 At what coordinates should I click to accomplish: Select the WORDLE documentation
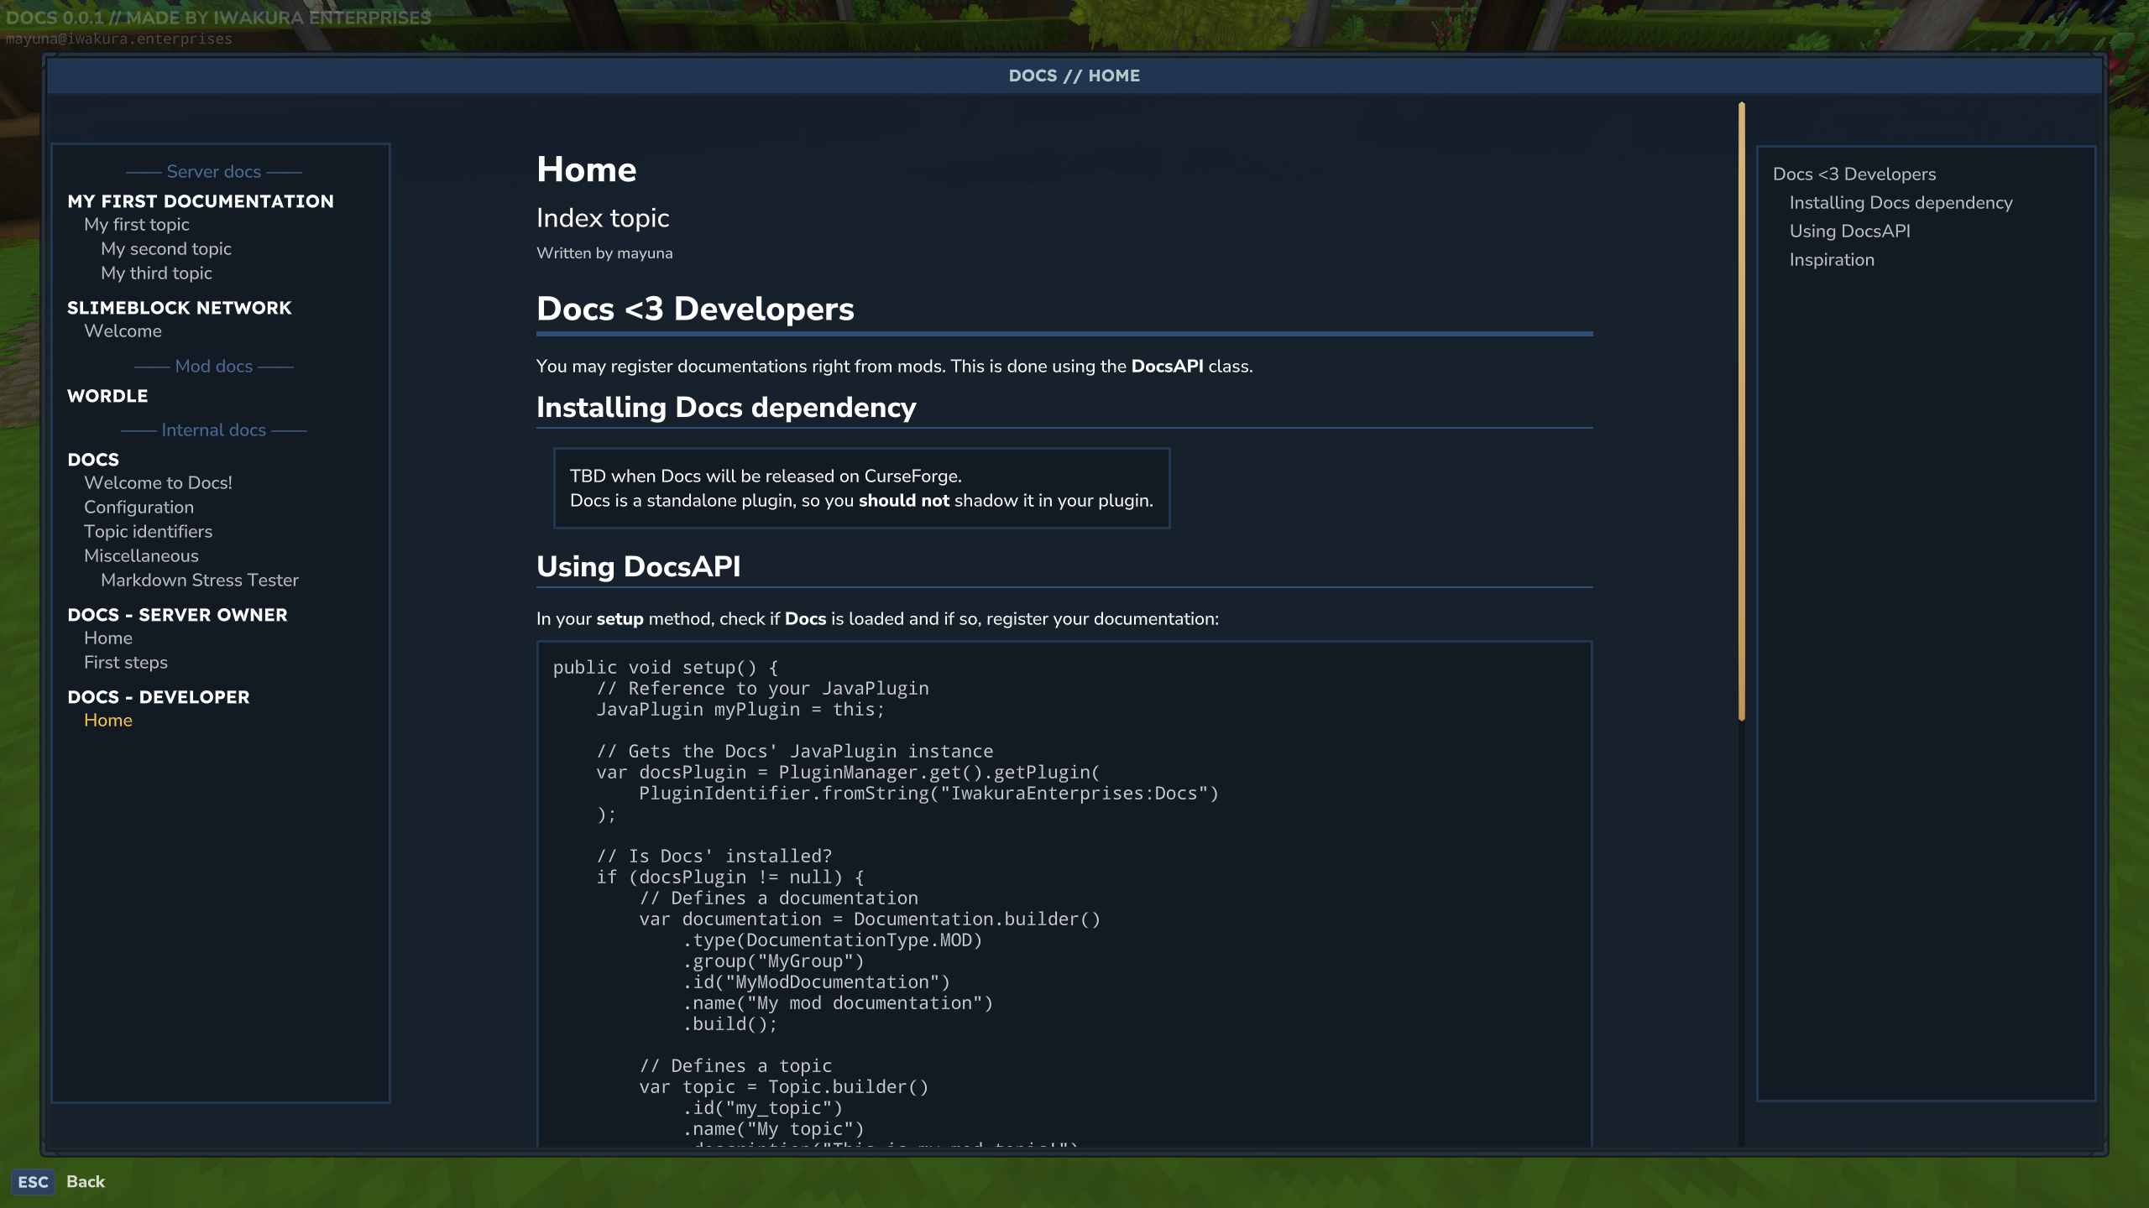[x=107, y=395]
